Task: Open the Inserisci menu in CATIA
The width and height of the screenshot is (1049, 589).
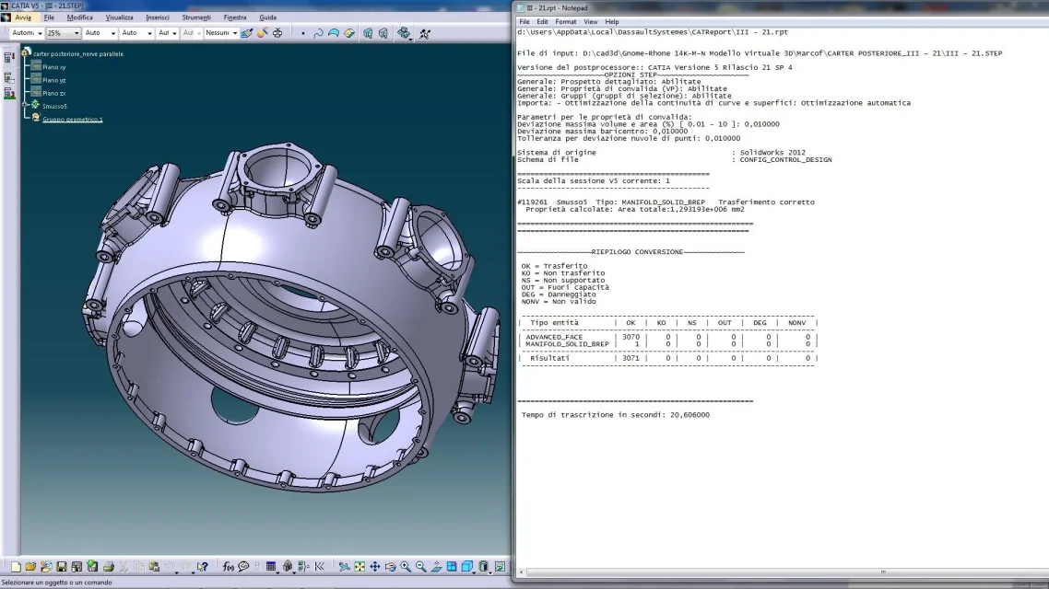Action: [x=158, y=17]
